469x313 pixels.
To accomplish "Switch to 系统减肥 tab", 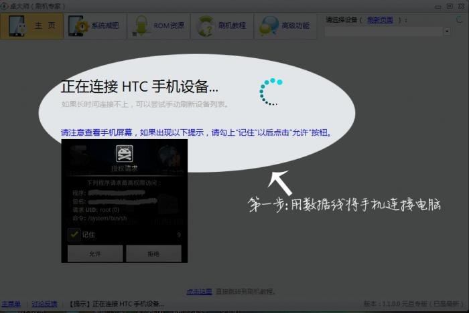I will (x=95, y=25).
